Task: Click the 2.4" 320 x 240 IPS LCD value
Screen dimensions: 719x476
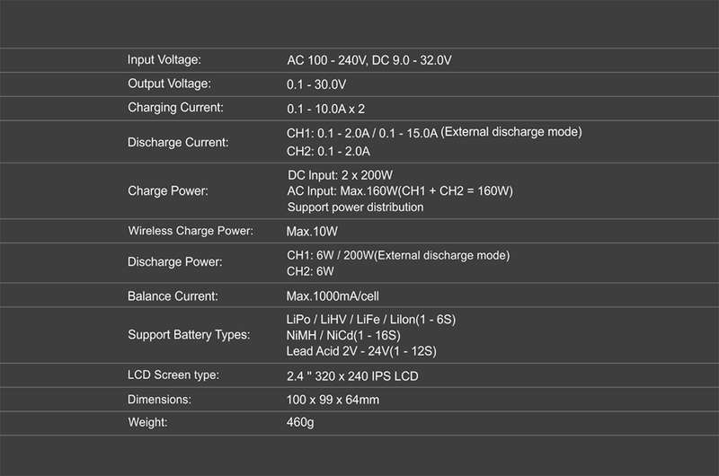Action: point(352,376)
